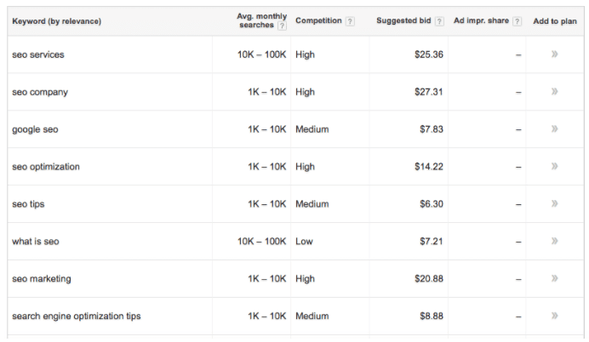Add "seo tips" keyword to plan

554,204
